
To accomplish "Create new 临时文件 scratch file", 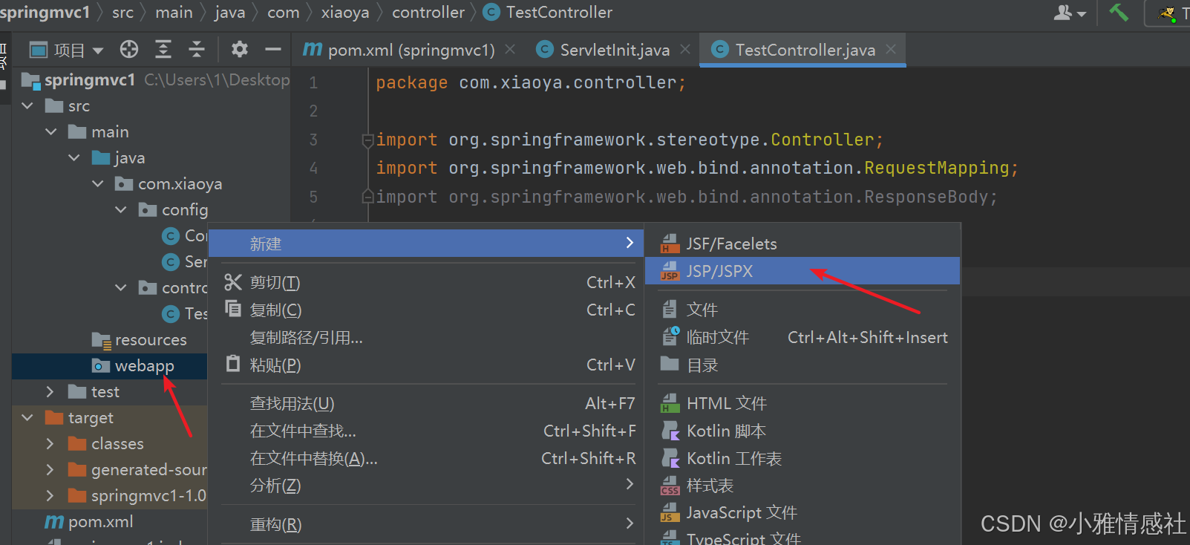I will [802, 338].
